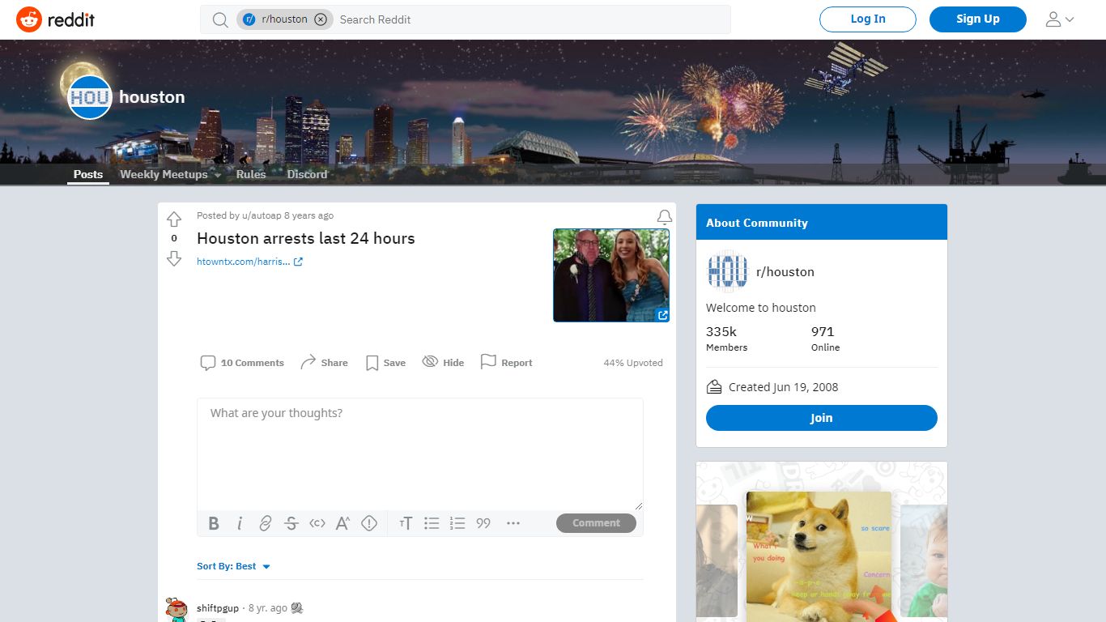Open u/autoap profile link
Image resolution: width=1106 pixels, height=622 pixels.
pos(262,215)
